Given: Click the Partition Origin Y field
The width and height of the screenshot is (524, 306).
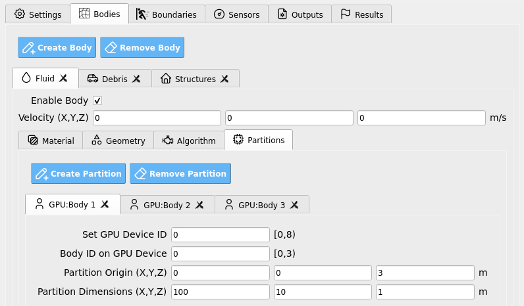Looking at the screenshot, I should coord(323,273).
